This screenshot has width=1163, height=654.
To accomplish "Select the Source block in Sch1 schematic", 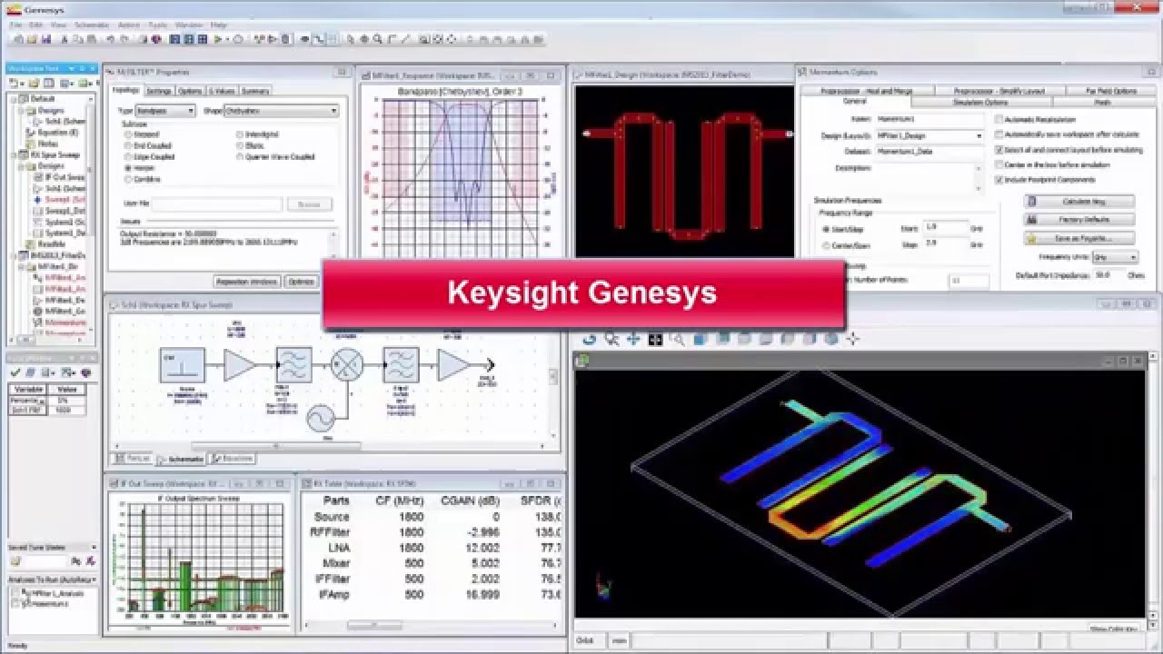I will click(182, 365).
